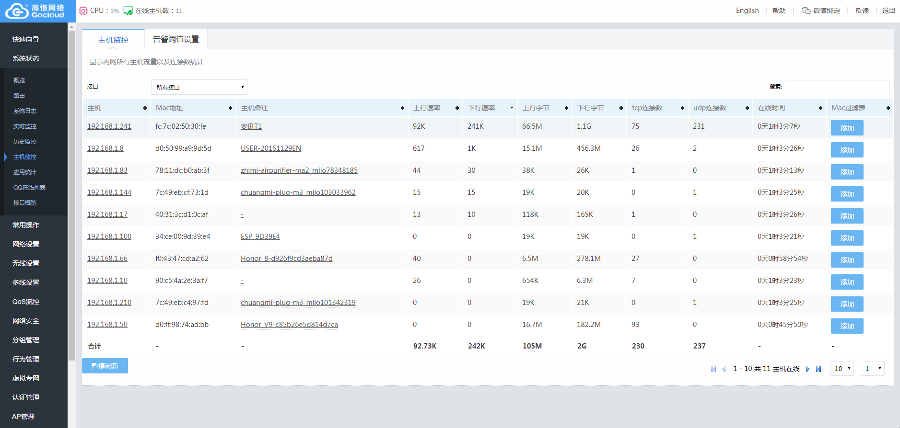Sort table by Mac地址 column

[x=194, y=108]
